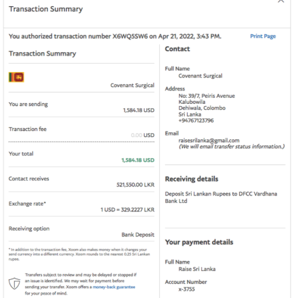
Task: Open the money-back guarantee link
Action: click(114, 287)
